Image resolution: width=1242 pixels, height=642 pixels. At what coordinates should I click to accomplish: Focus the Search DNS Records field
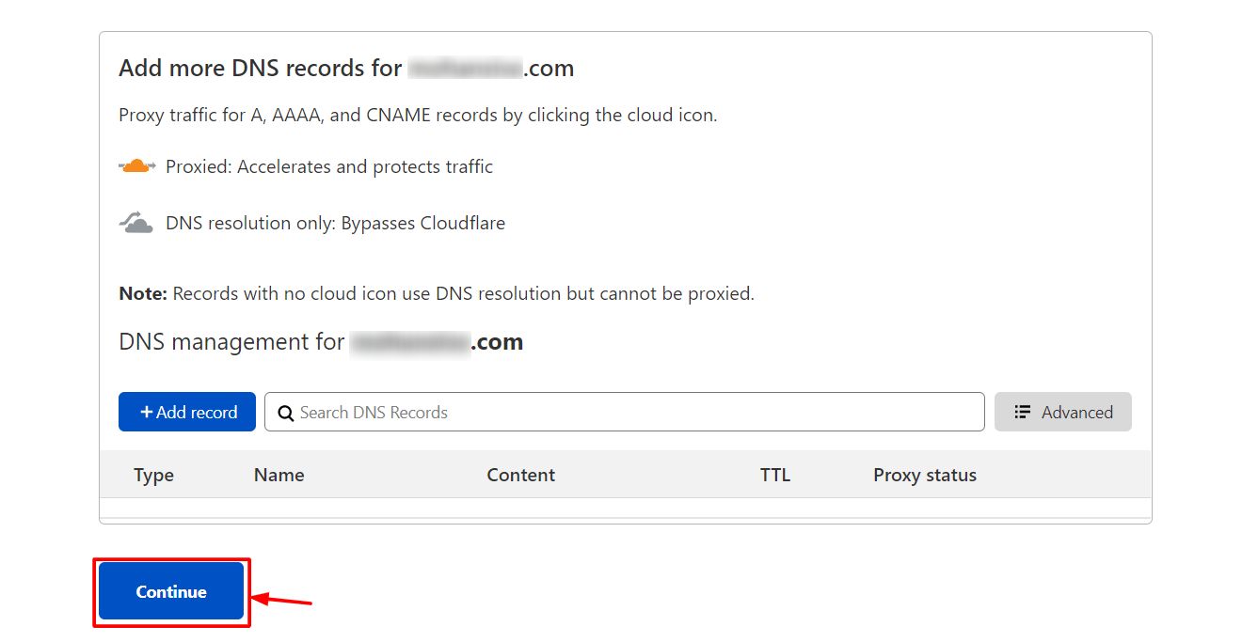tap(630, 413)
